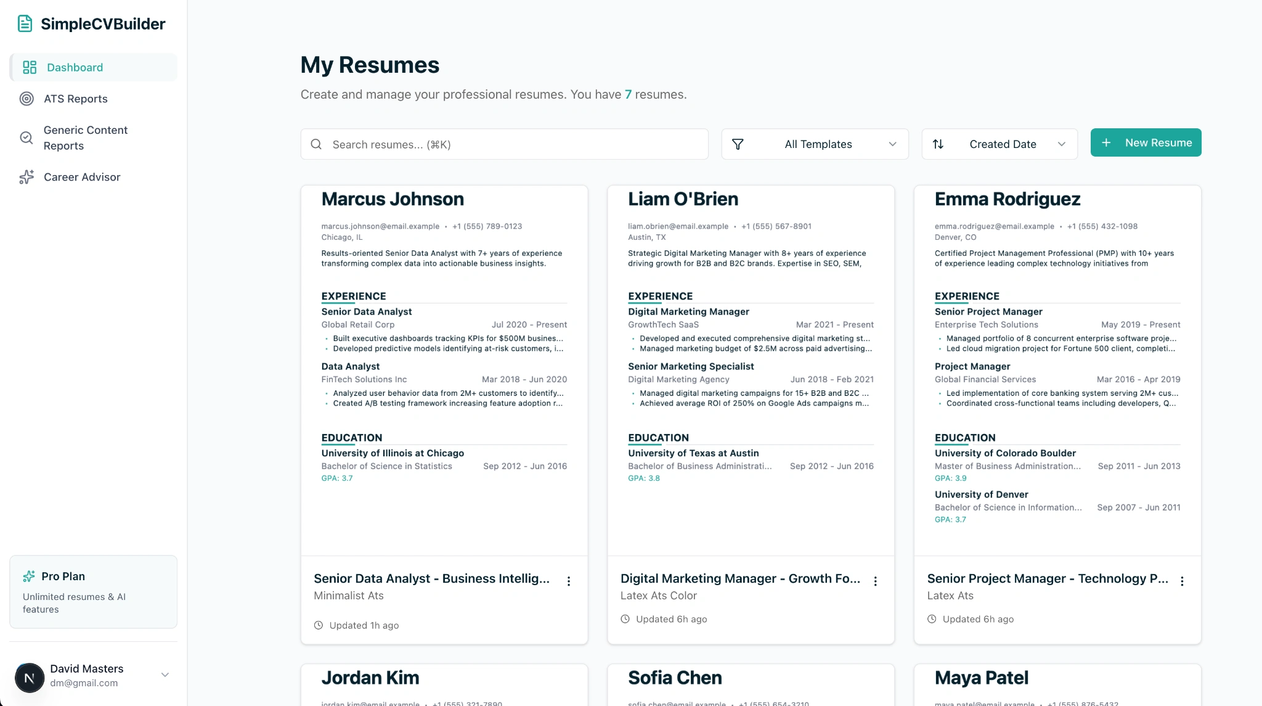Click the "My Resumes" heading
1262x706 pixels.
point(370,65)
